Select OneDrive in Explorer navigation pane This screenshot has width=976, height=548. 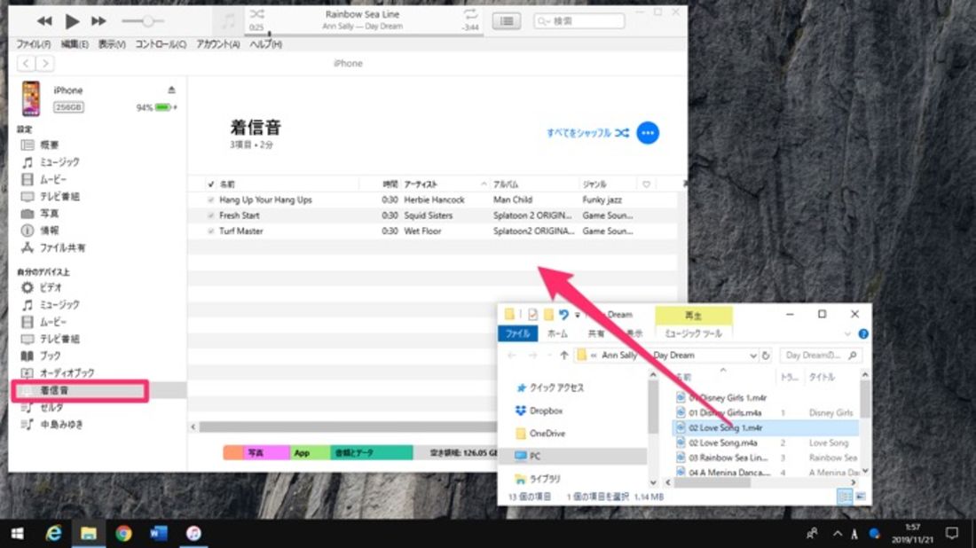point(540,434)
